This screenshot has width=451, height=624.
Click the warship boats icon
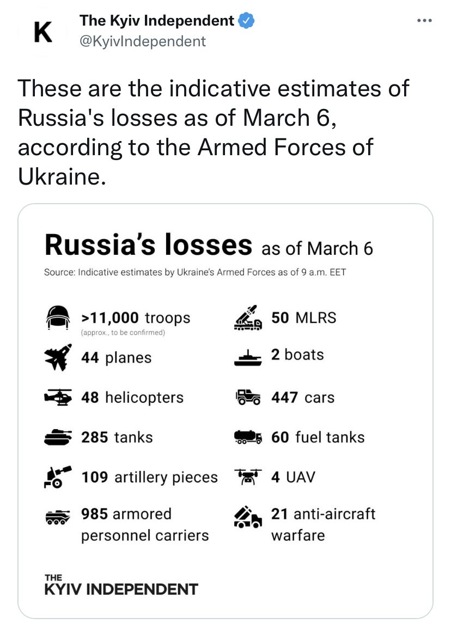[x=248, y=357]
